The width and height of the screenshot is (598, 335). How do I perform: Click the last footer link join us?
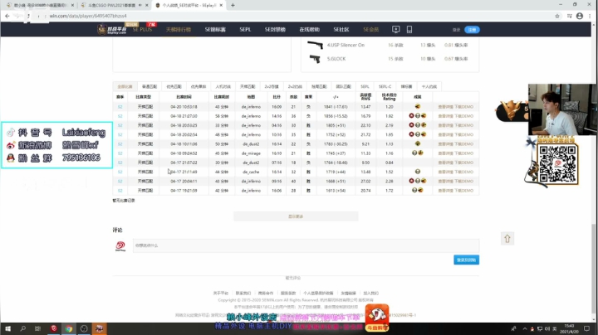[x=370, y=294]
